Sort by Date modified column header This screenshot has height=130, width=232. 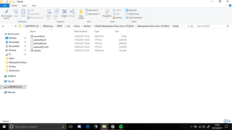tap(81, 31)
